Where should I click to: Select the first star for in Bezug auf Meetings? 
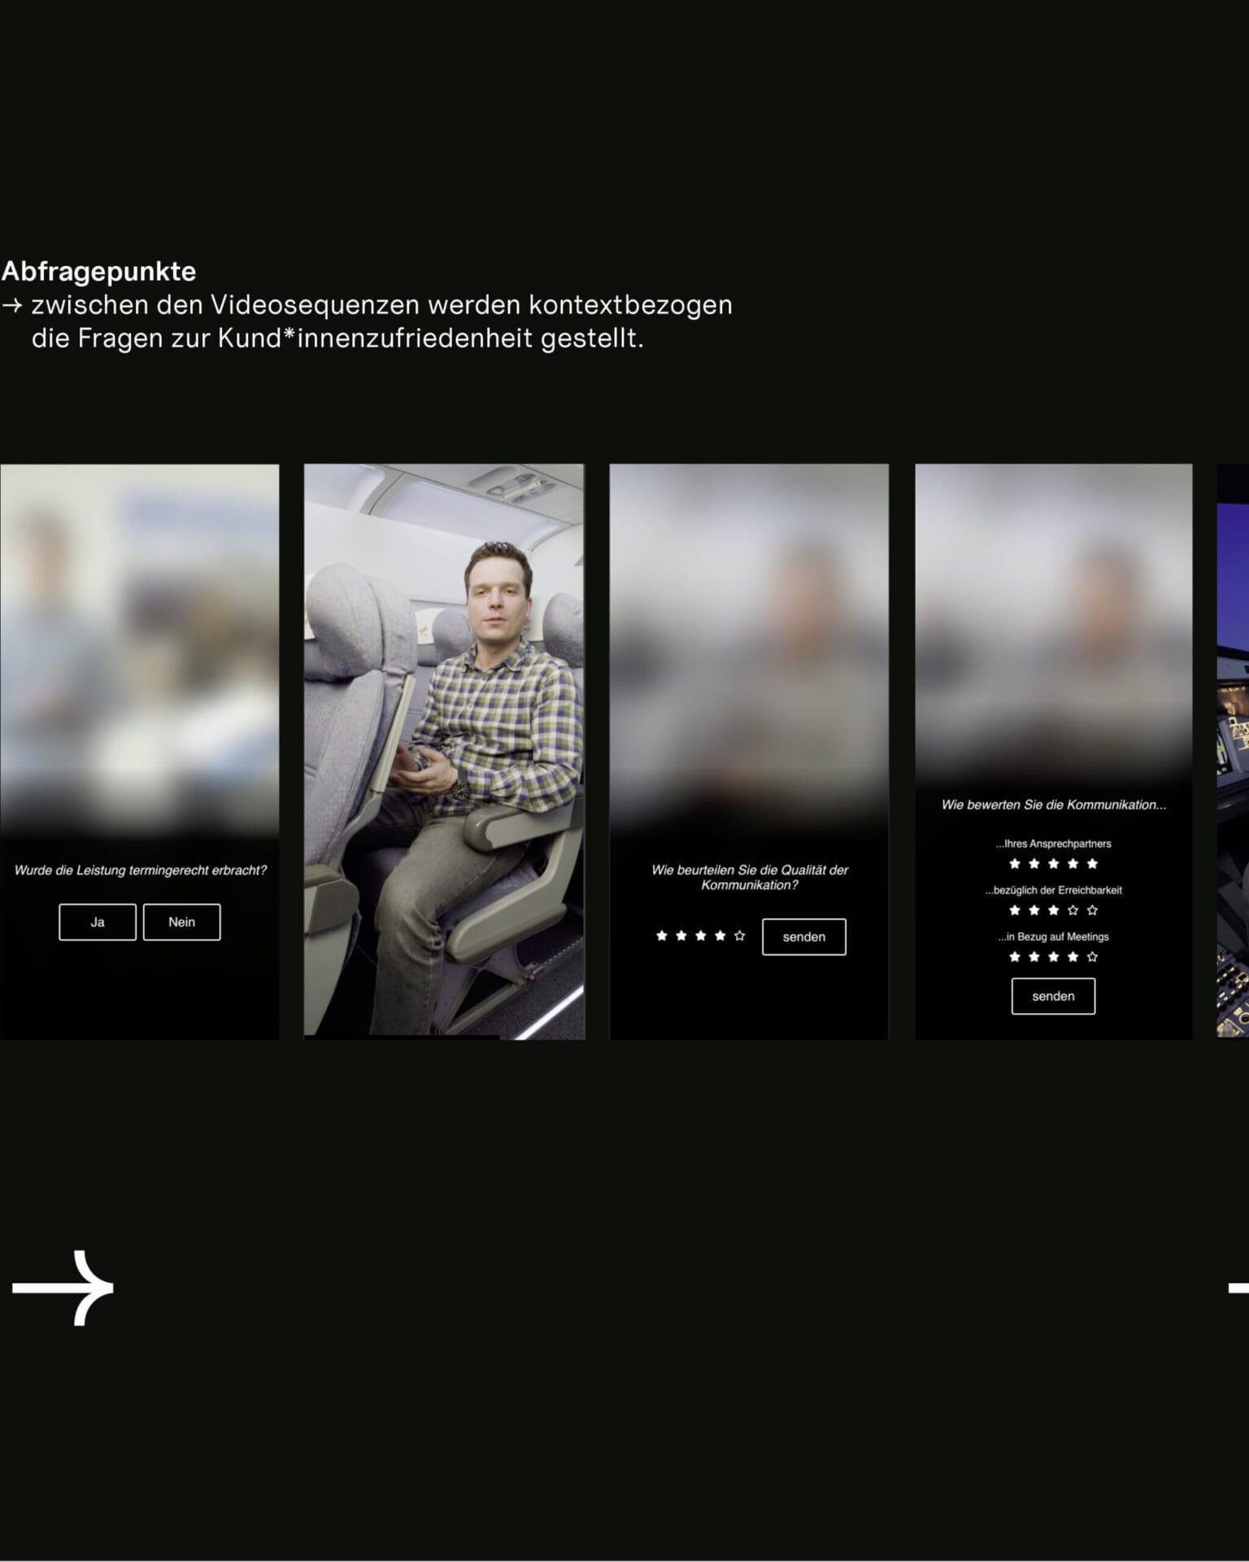click(1014, 957)
